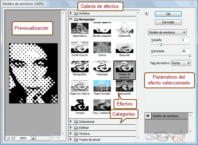Click the preview horizontal scroll right arrow
The width and height of the screenshot is (198, 145).
pyautogui.click(x=59, y=138)
